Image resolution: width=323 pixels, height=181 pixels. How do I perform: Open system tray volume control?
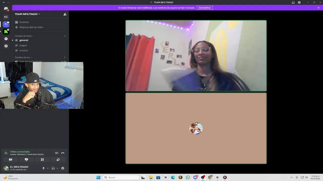(306, 177)
